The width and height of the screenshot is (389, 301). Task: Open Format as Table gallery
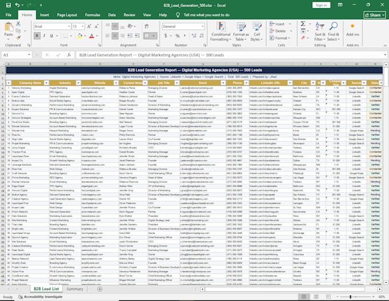[241, 32]
